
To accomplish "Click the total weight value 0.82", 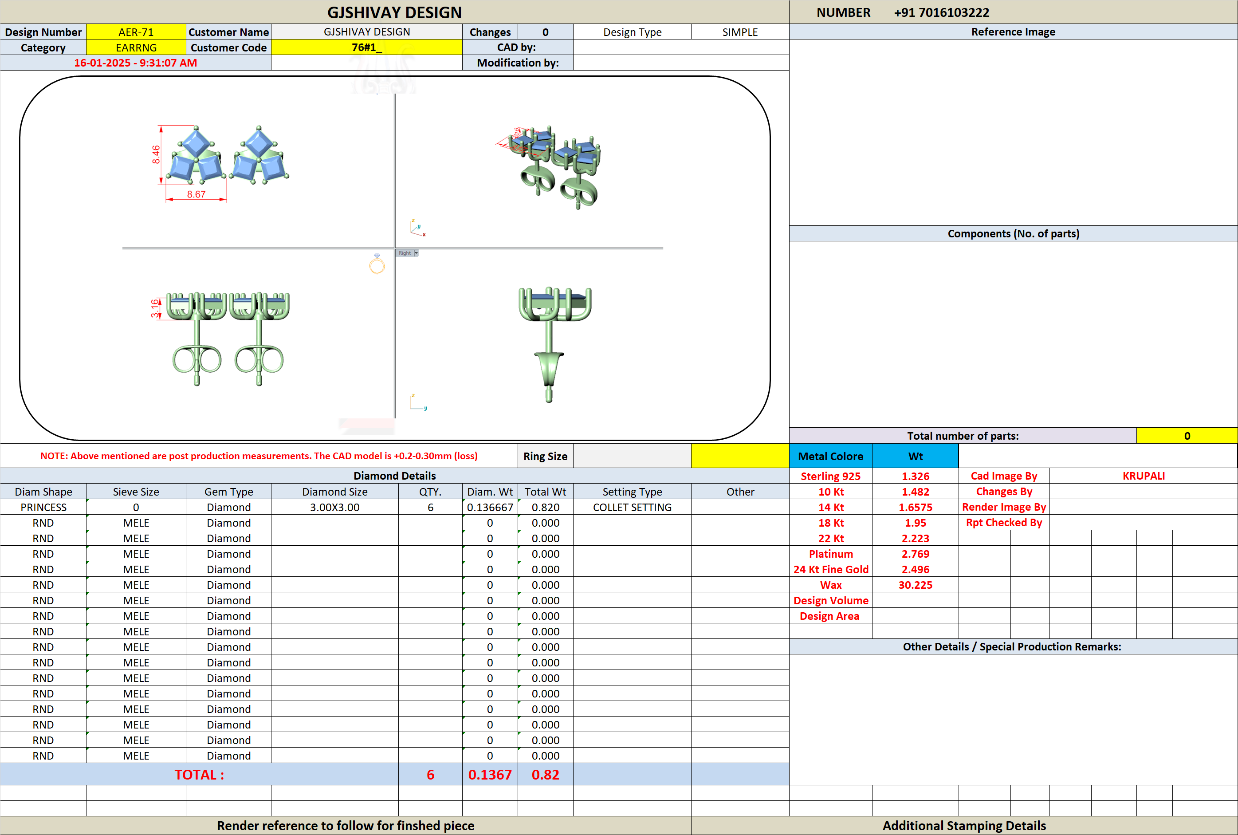I will (546, 775).
